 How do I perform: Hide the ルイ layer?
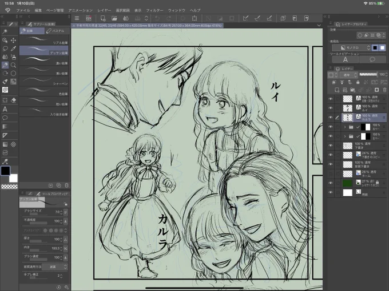pyautogui.click(x=331, y=108)
